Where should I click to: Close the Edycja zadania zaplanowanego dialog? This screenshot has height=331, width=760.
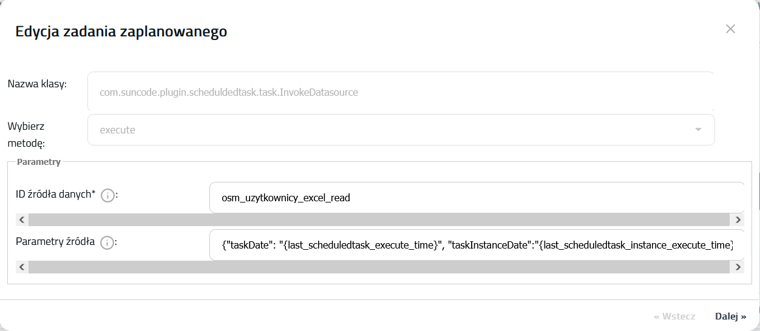[730, 29]
